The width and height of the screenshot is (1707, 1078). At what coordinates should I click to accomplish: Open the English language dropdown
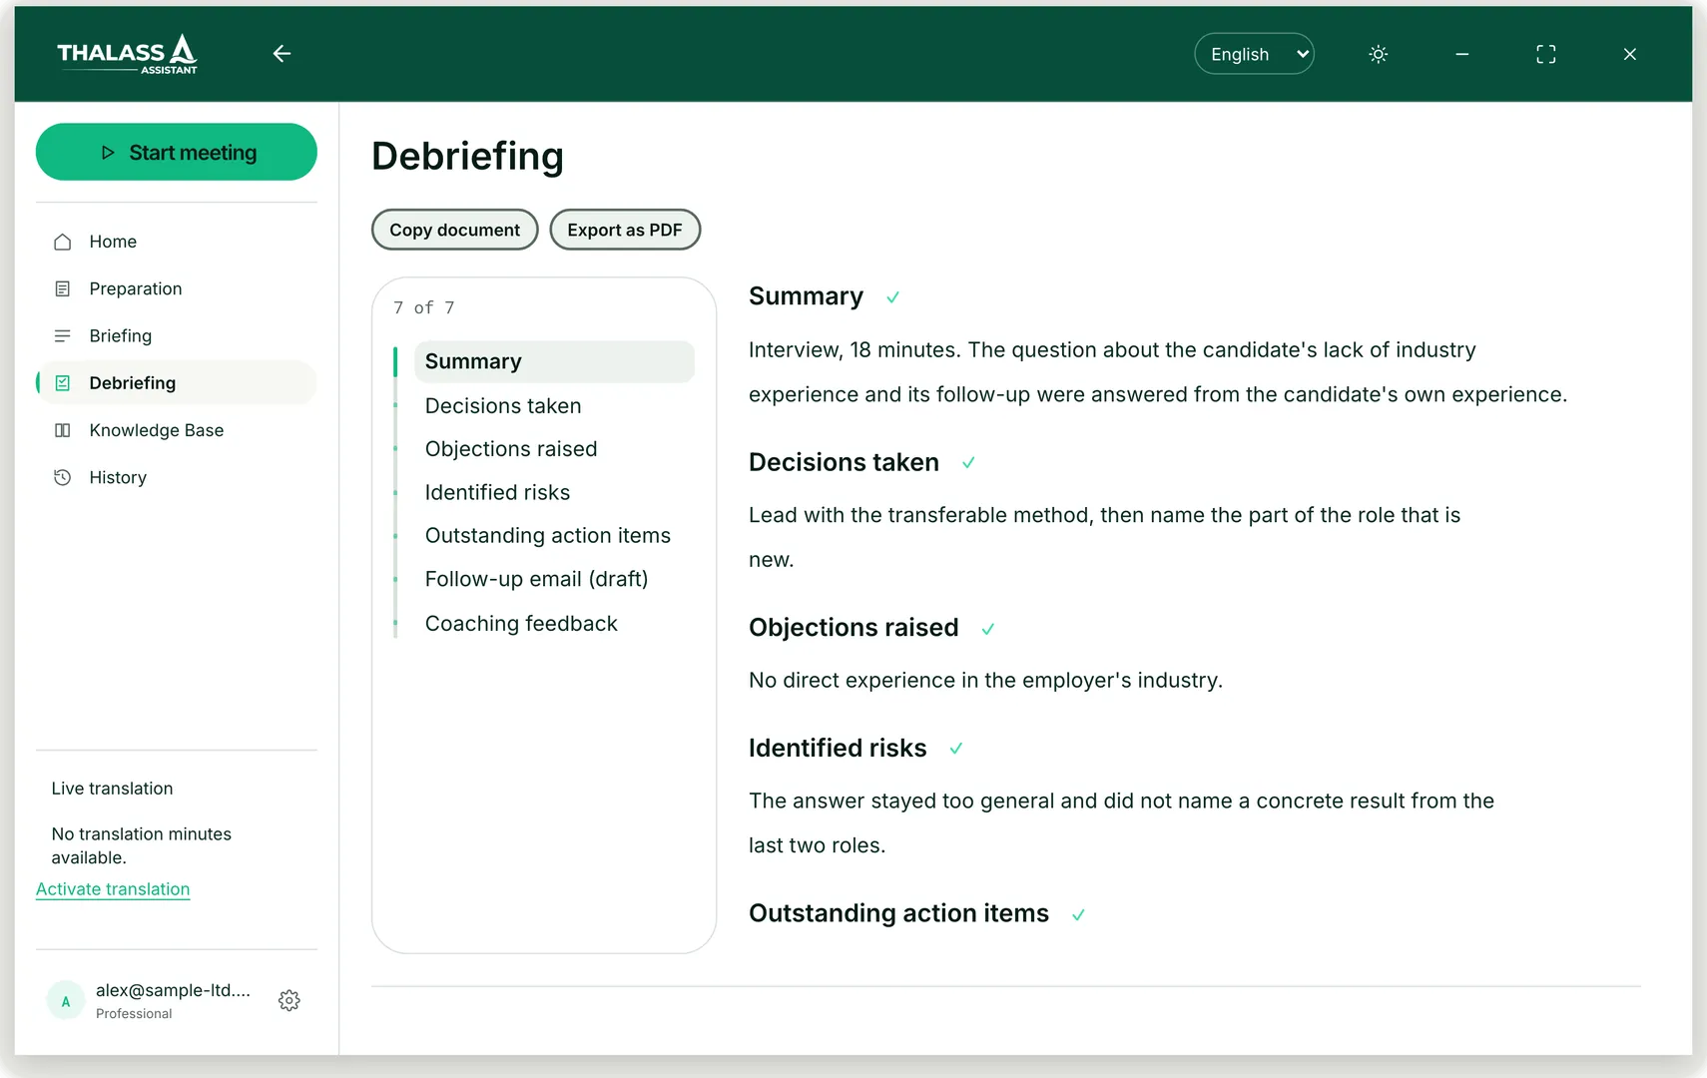(1254, 54)
